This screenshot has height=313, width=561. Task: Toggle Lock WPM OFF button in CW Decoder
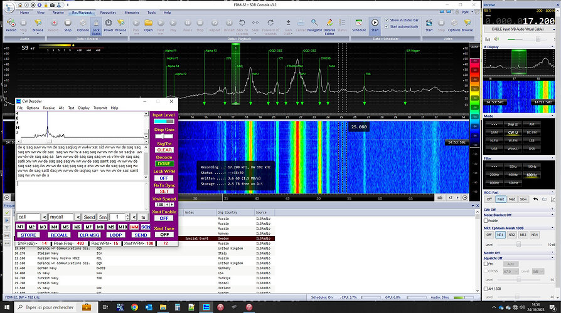(164, 178)
